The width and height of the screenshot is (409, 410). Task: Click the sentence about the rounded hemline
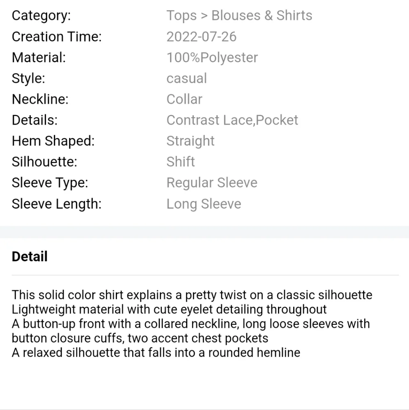[x=156, y=353]
